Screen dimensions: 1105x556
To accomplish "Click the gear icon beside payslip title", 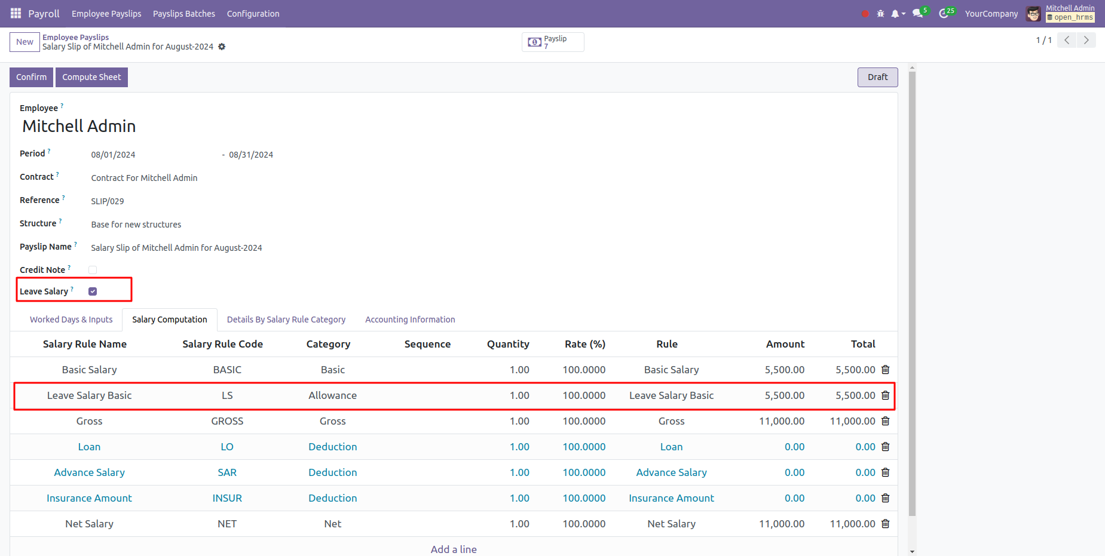I will coord(222,47).
